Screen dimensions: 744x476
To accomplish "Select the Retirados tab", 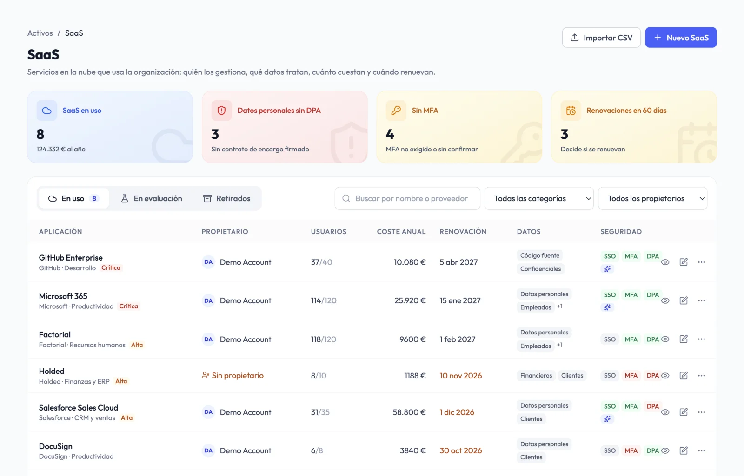I will point(227,198).
